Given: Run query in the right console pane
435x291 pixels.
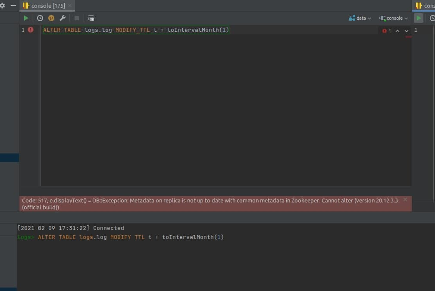Looking at the screenshot, I should [418, 18].
